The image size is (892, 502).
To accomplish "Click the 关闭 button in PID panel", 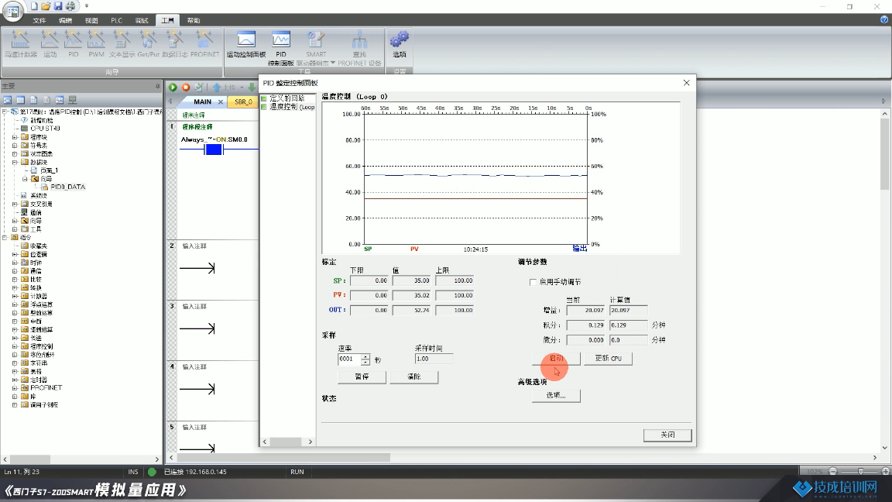I will 668,435.
